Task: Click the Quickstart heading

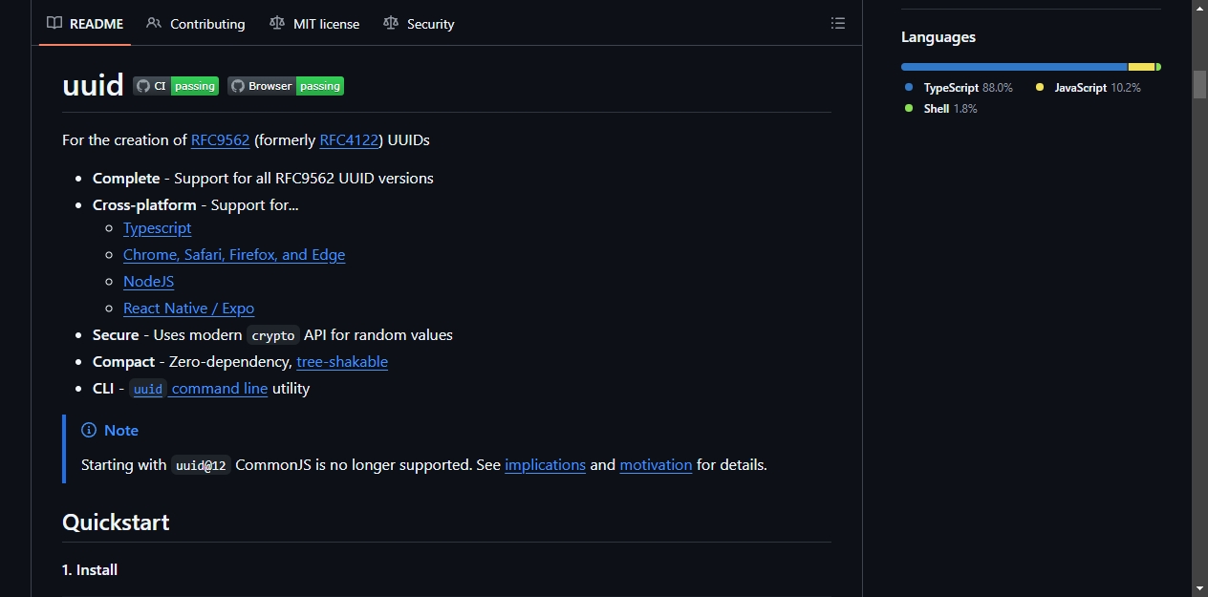Action: pyautogui.click(x=116, y=522)
